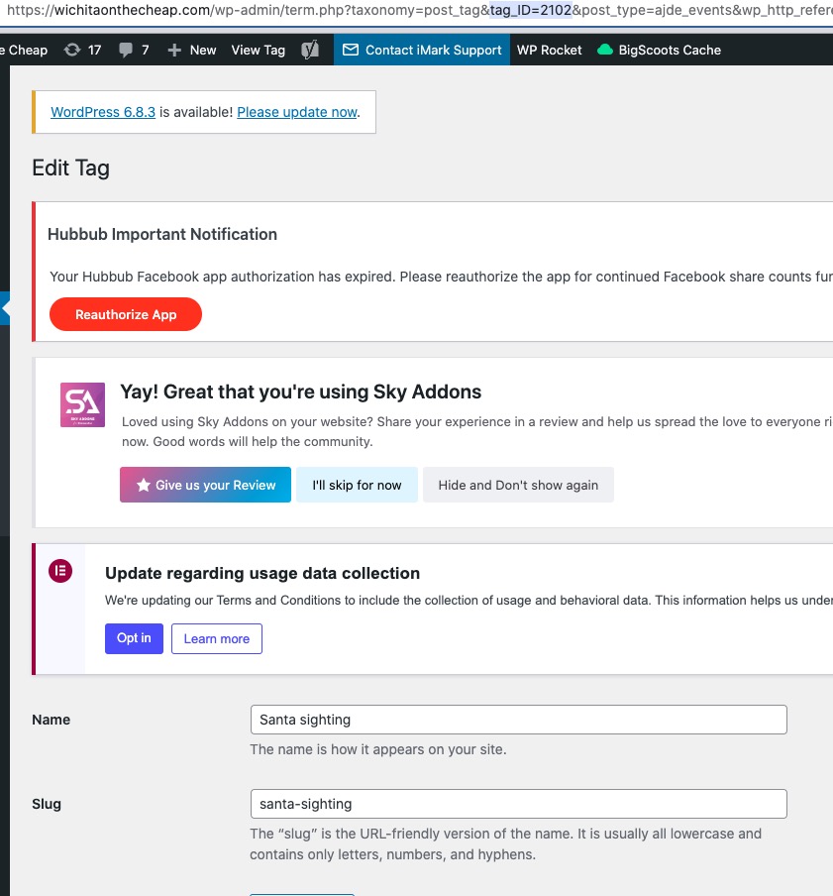Click the envelope icon for Contact iMark Support

(351, 50)
